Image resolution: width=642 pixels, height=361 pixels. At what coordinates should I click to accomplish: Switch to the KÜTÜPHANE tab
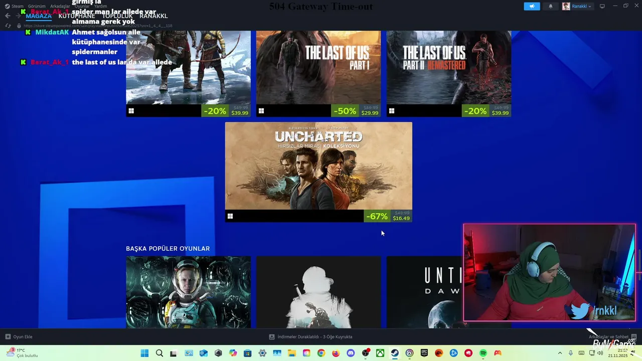click(x=77, y=16)
